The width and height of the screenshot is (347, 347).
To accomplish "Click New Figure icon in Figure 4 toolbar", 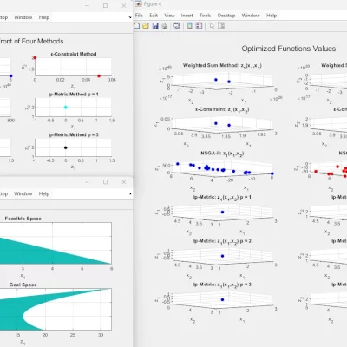I will tap(137, 26).
